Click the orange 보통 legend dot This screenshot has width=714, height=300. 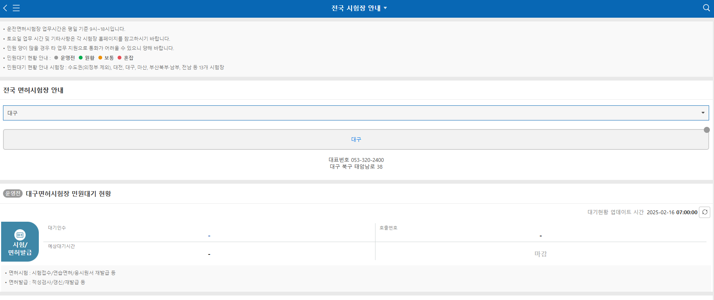(x=100, y=58)
